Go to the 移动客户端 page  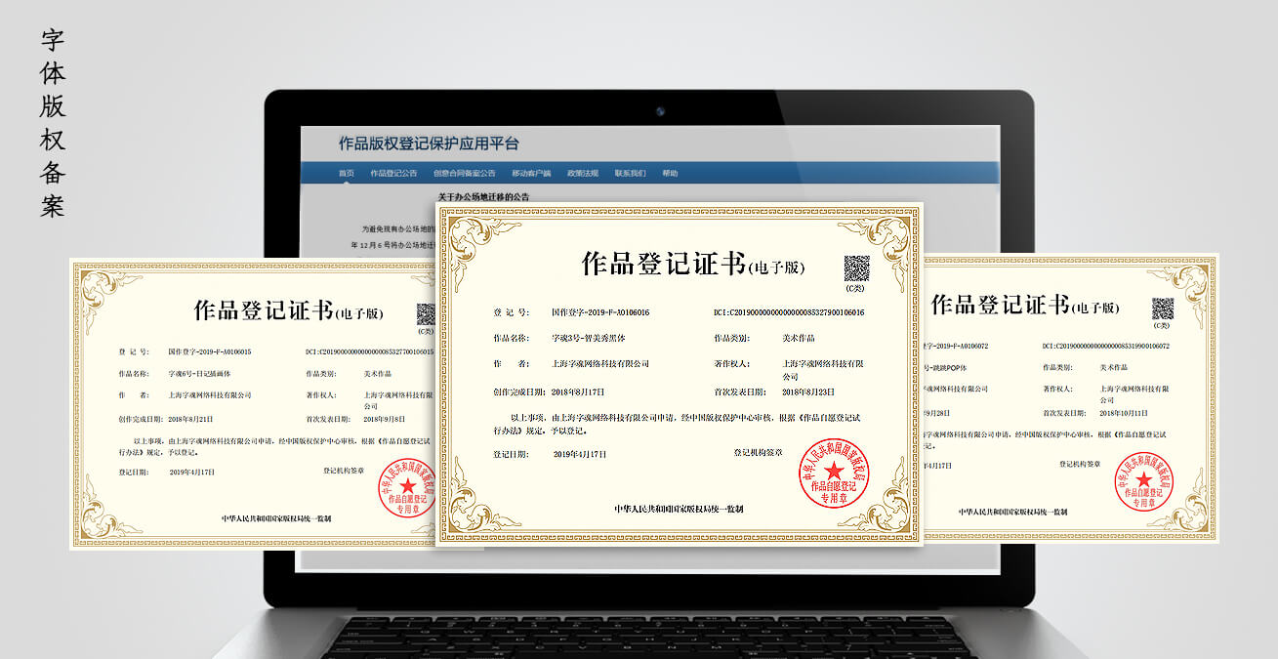(531, 174)
